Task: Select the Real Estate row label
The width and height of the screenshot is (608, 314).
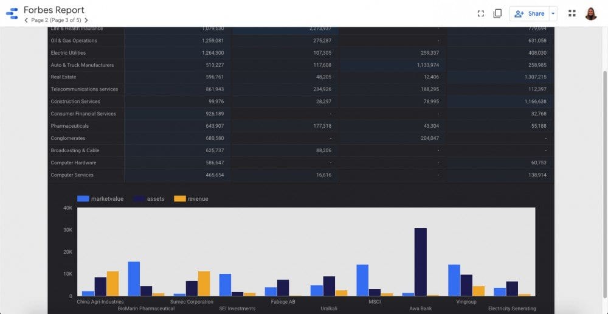Action: [x=63, y=77]
